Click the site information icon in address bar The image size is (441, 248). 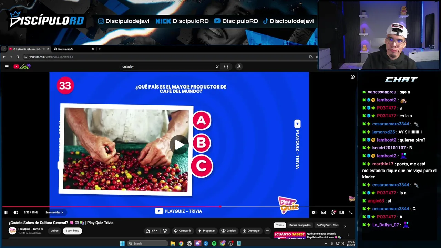25,57
